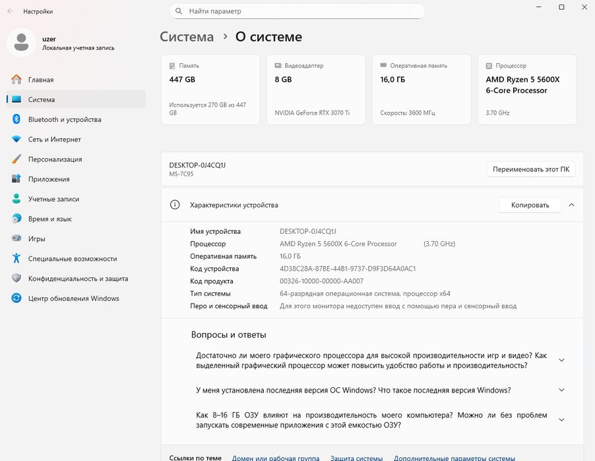
Task: Click the uzer account name text
Action: (x=49, y=39)
